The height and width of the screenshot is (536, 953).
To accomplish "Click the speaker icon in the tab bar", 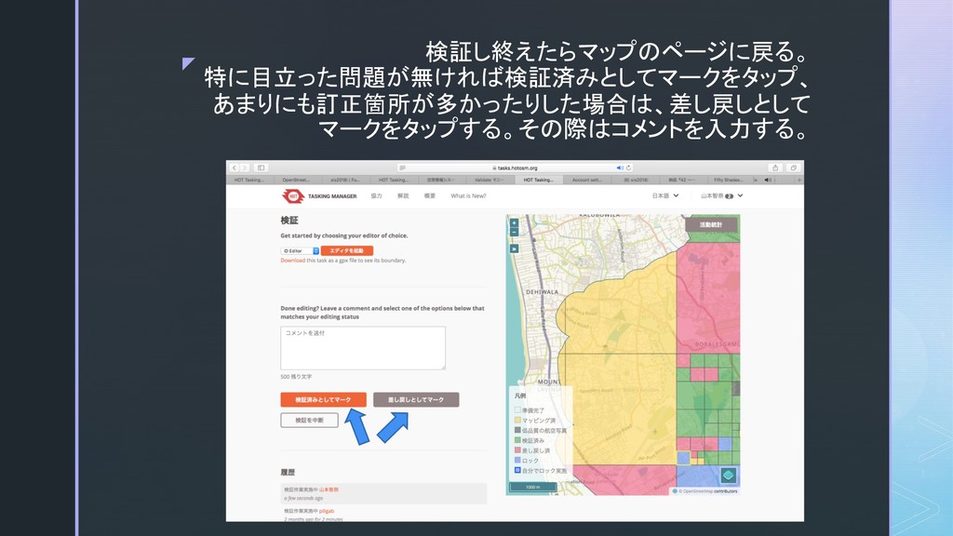I will tap(767, 180).
